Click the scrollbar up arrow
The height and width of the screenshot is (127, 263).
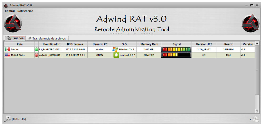tap(257, 44)
